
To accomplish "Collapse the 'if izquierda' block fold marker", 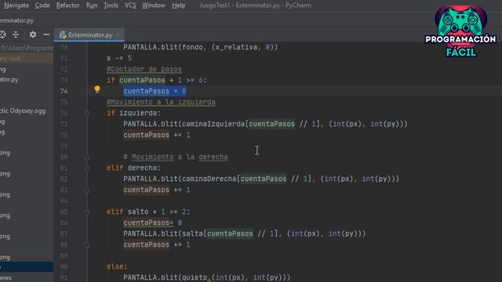I will coord(87,113).
